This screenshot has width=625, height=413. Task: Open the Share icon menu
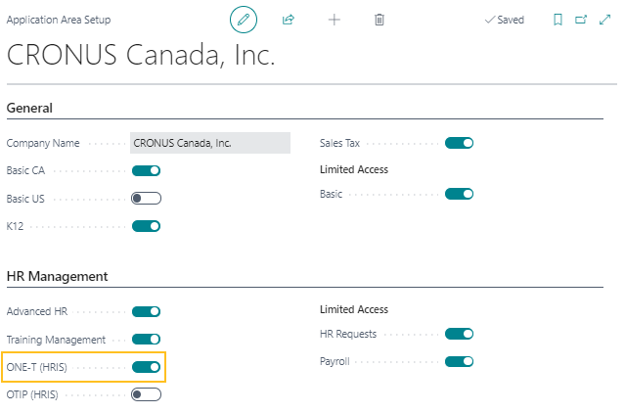[x=289, y=20]
